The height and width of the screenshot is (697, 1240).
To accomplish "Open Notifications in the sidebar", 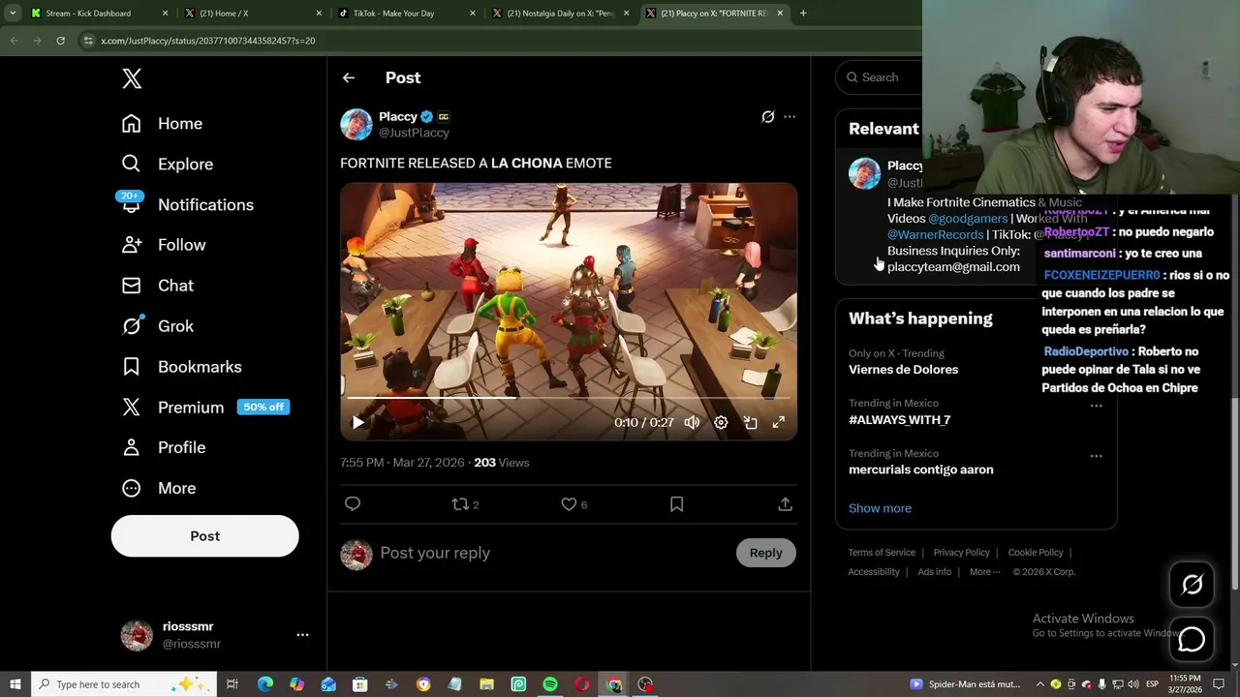I will pyautogui.click(x=187, y=205).
